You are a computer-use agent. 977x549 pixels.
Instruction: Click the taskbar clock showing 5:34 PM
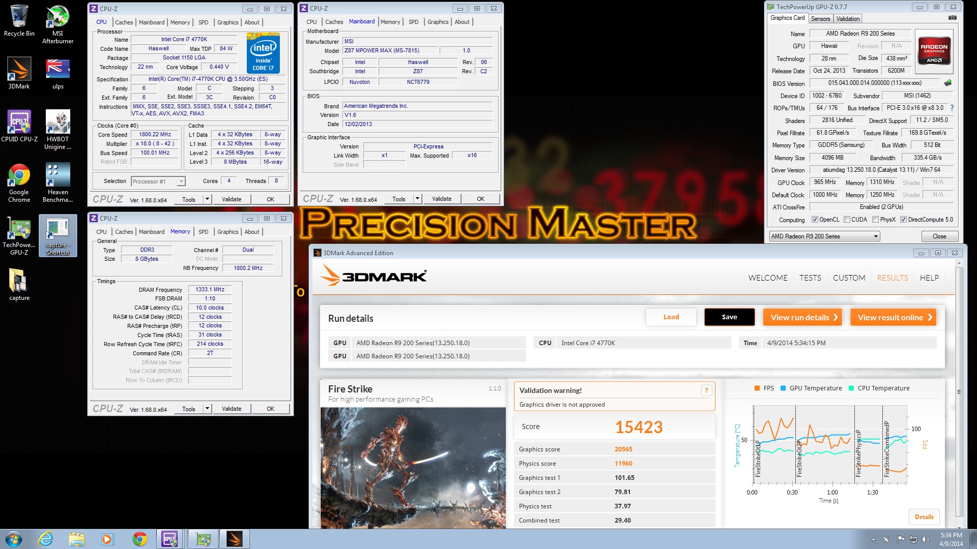951,539
